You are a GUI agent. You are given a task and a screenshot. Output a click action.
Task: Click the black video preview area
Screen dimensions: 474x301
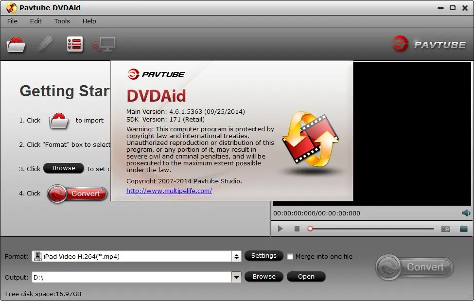click(412, 133)
